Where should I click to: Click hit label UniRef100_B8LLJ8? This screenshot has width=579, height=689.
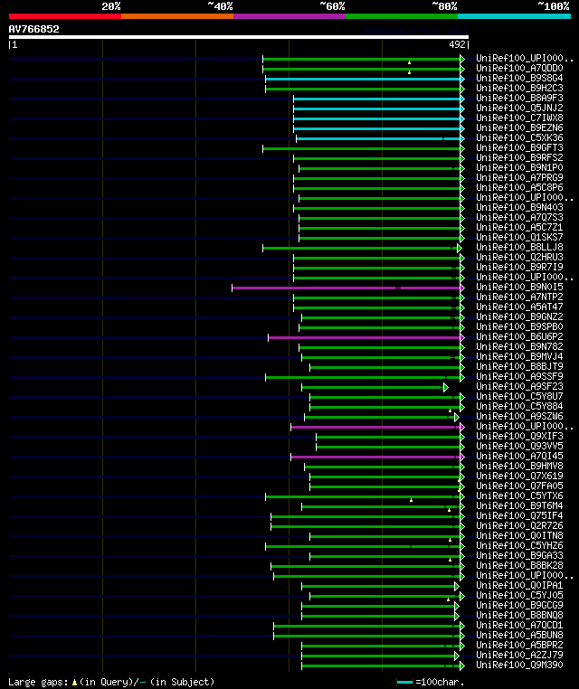coord(519,248)
